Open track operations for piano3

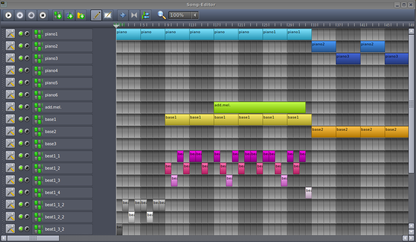pos(10,58)
